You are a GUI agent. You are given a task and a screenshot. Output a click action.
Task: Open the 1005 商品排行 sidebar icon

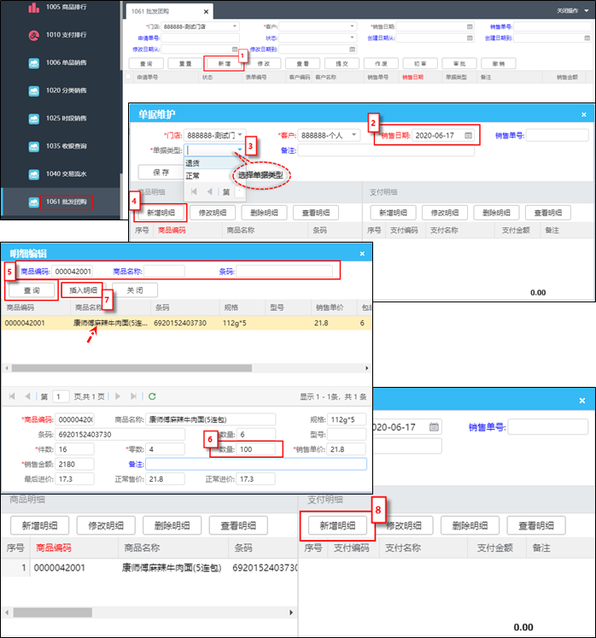point(34,9)
